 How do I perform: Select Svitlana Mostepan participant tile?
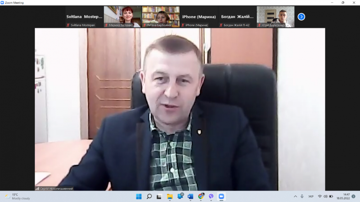coord(84,17)
